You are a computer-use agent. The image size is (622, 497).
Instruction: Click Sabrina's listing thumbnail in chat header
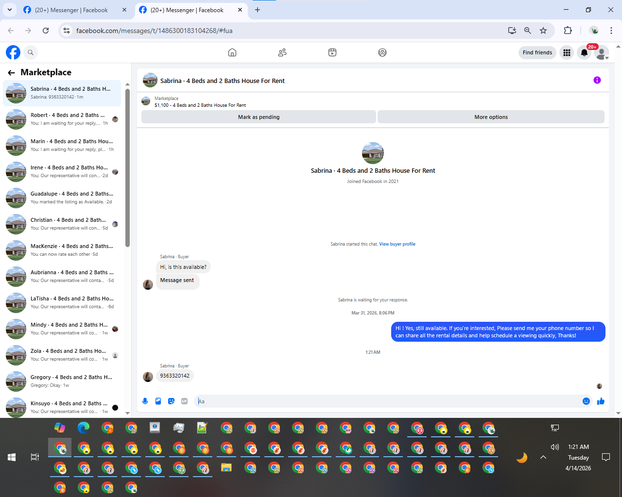[150, 81]
